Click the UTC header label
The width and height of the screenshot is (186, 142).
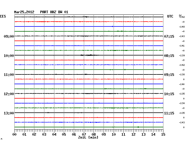[170, 17]
